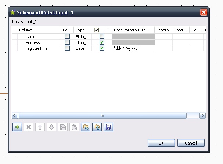Click the green plus add column button

tap(17, 127)
